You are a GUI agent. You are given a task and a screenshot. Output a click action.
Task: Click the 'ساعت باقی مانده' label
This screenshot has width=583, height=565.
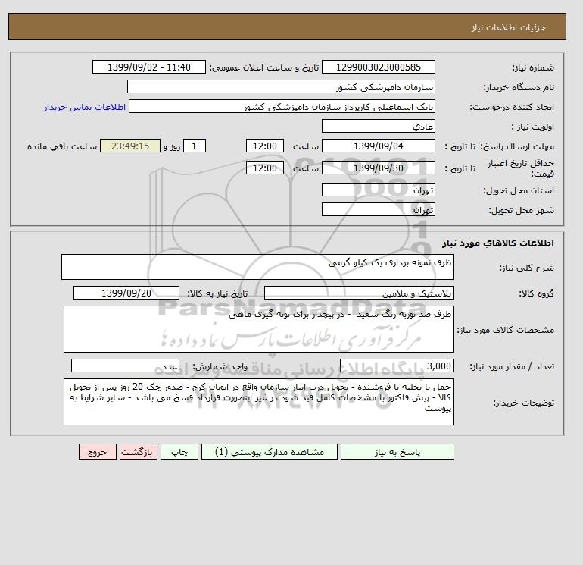click(62, 146)
